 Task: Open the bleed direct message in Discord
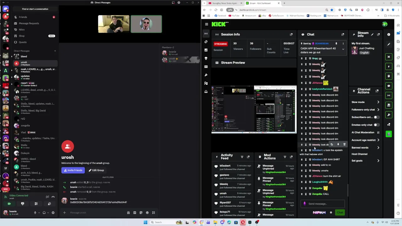point(35,56)
